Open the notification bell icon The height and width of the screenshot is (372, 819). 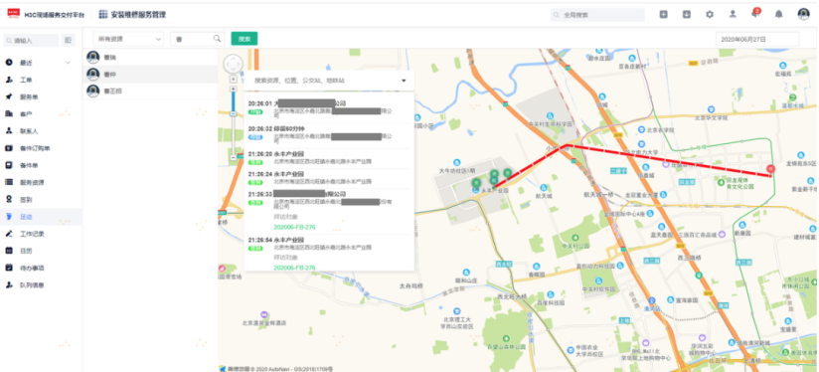pos(778,15)
